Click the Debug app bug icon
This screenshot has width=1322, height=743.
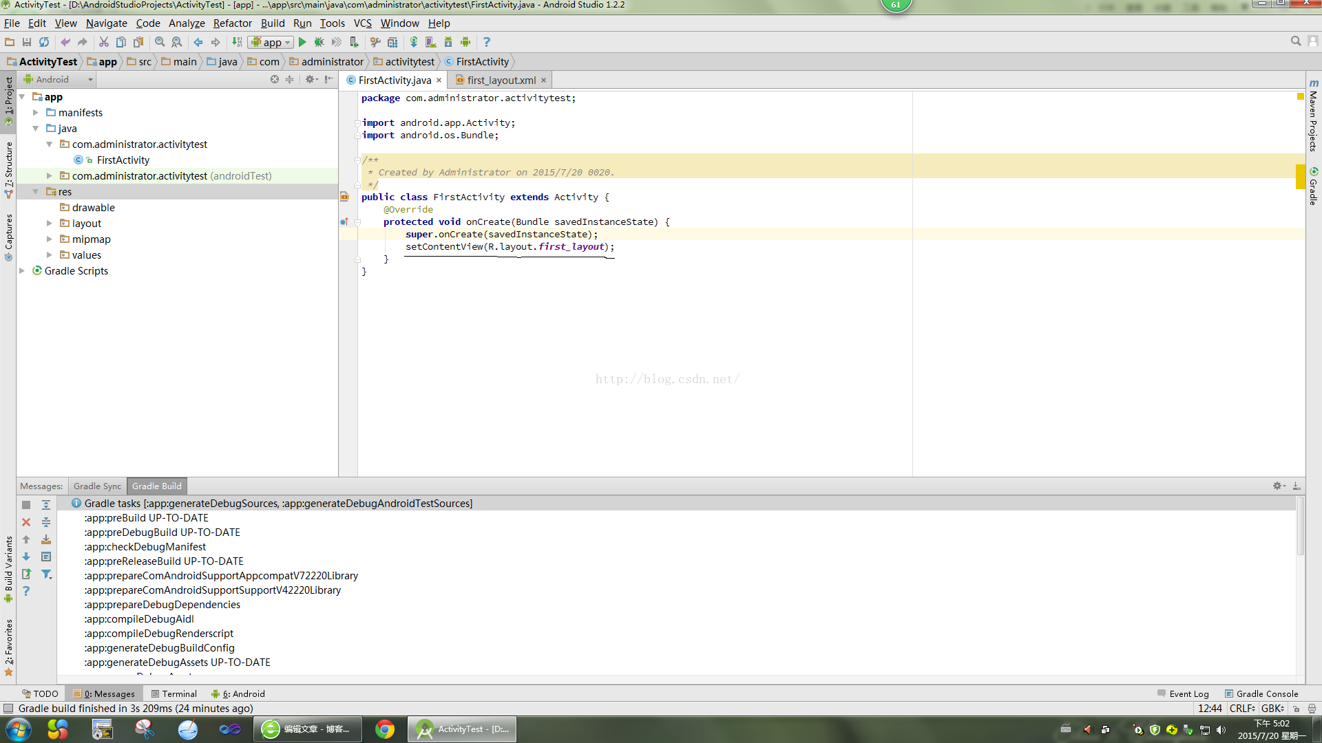[x=319, y=42]
